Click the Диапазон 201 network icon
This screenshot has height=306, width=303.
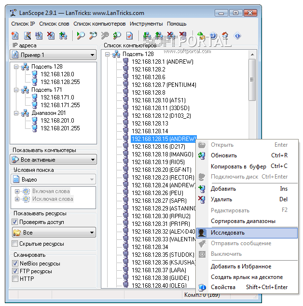[x=25, y=113]
